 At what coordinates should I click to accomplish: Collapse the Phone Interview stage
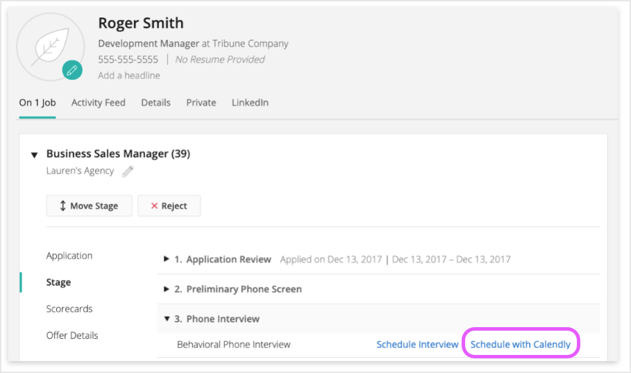click(167, 319)
